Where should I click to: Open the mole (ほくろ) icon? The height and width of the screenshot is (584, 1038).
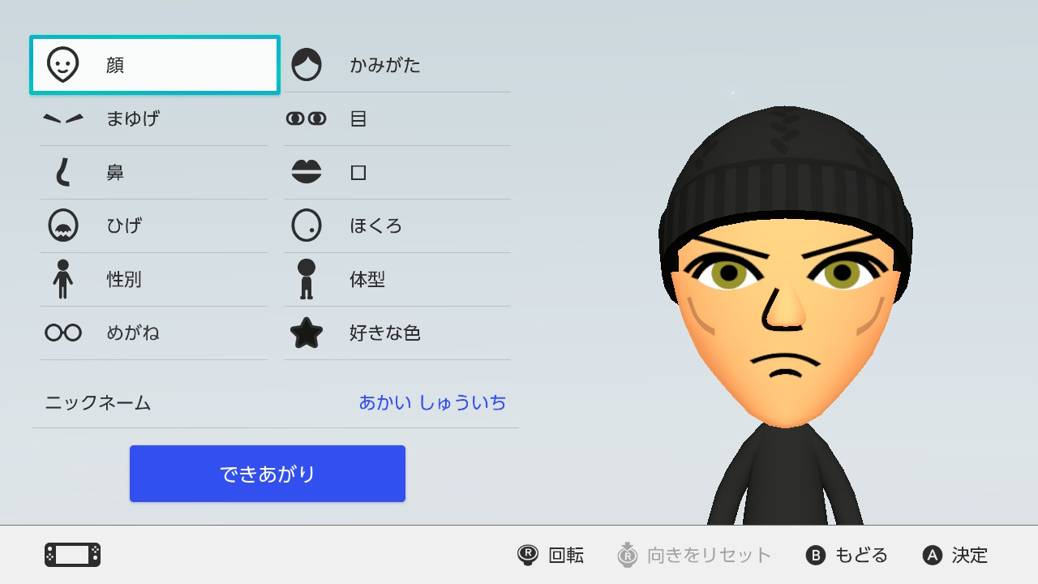pos(307,225)
